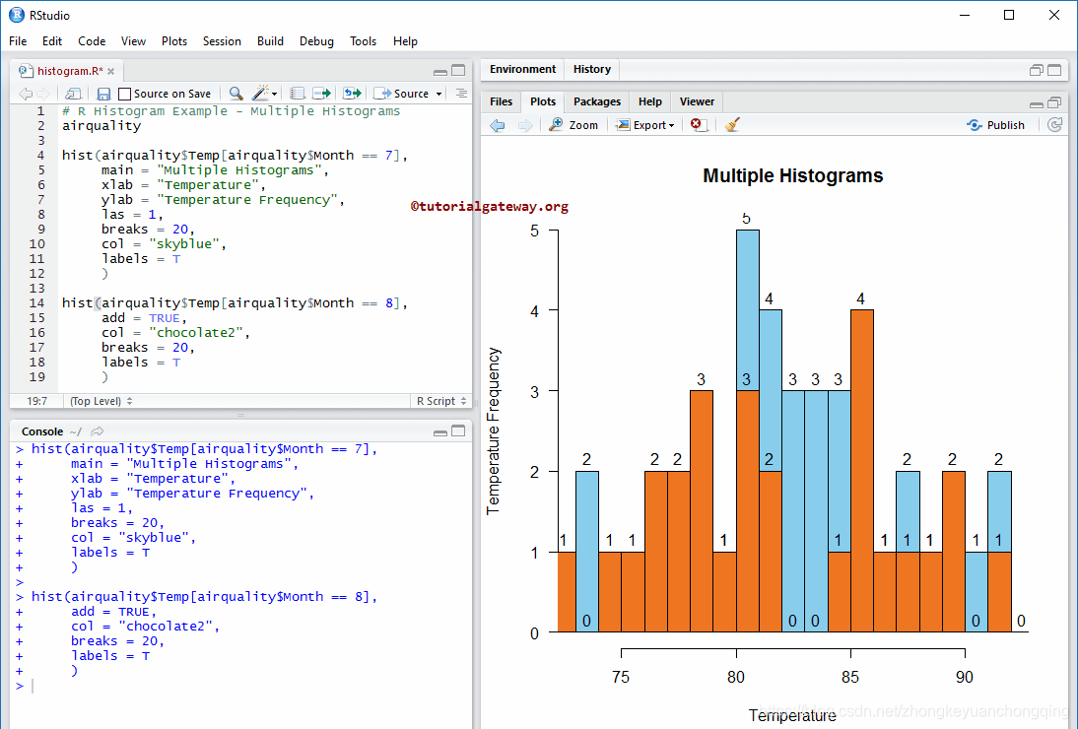The width and height of the screenshot is (1078, 729).
Task: Click the "skyblue" string on line 10
Action: click(x=184, y=244)
